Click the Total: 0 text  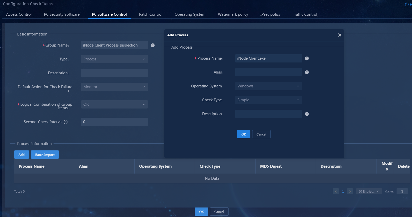[x=20, y=192]
